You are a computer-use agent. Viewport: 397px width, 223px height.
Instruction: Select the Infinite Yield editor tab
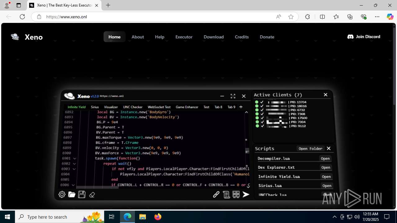77,107
